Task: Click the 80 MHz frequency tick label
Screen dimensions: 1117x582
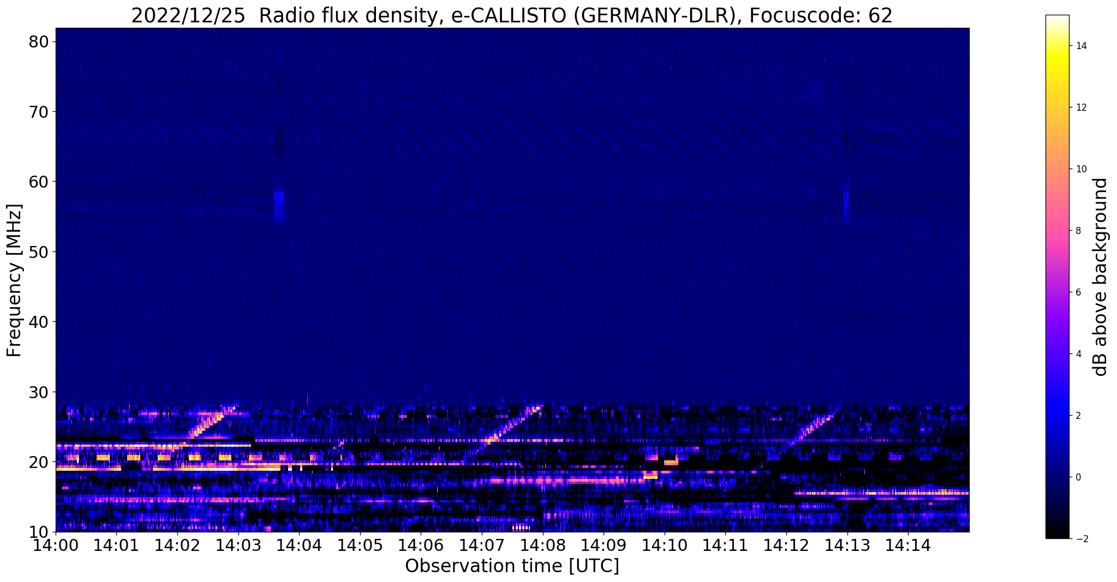Action: (x=38, y=42)
